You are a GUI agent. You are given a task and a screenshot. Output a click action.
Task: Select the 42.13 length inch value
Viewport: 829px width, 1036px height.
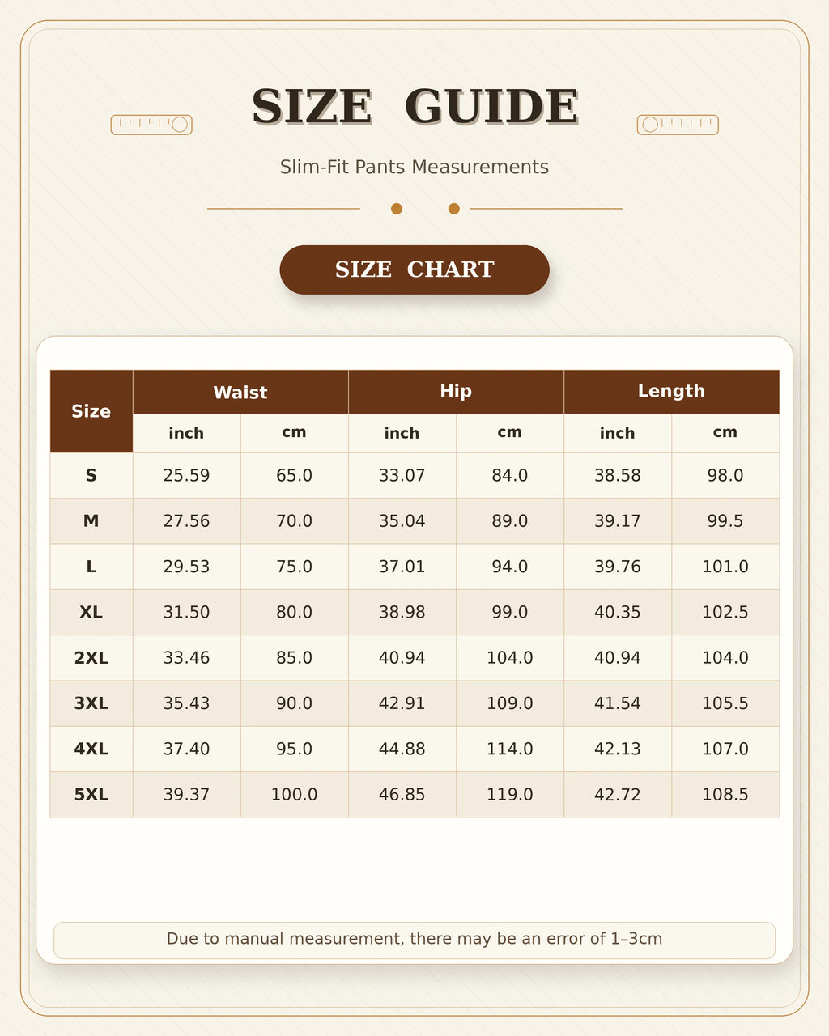618,749
